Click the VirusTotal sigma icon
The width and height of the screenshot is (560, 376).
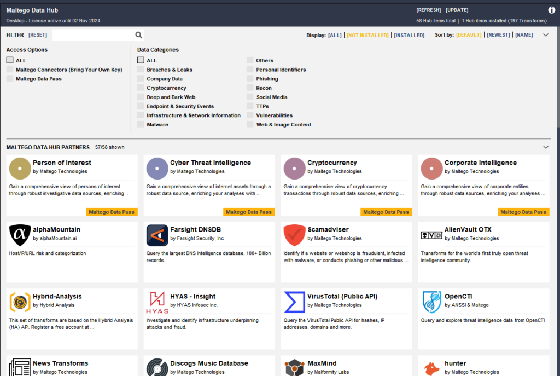(x=294, y=302)
